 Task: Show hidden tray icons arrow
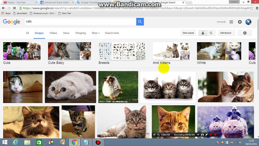click(213, 142)
